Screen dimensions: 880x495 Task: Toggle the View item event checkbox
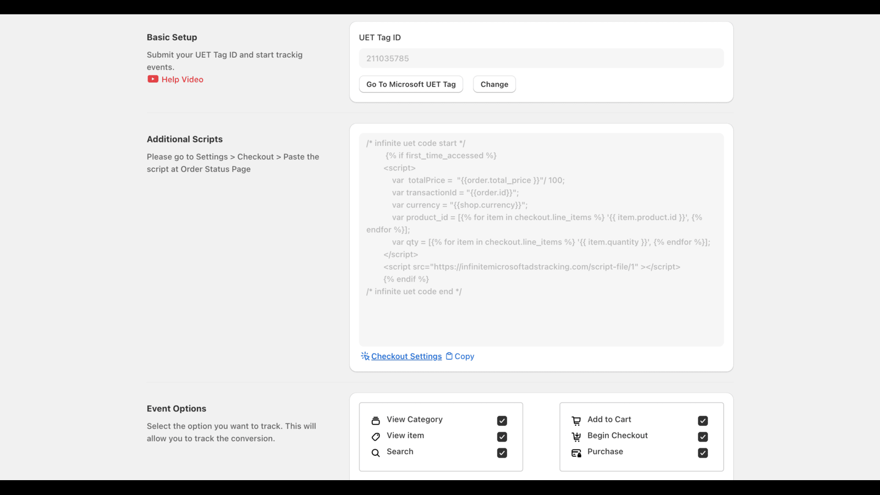pyautogui.click(x=502, y=436)
